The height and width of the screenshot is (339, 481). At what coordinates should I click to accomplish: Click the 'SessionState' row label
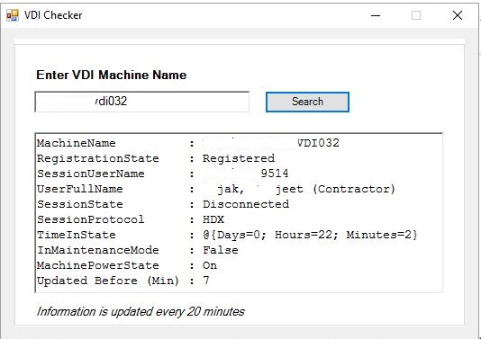[80, 204]
